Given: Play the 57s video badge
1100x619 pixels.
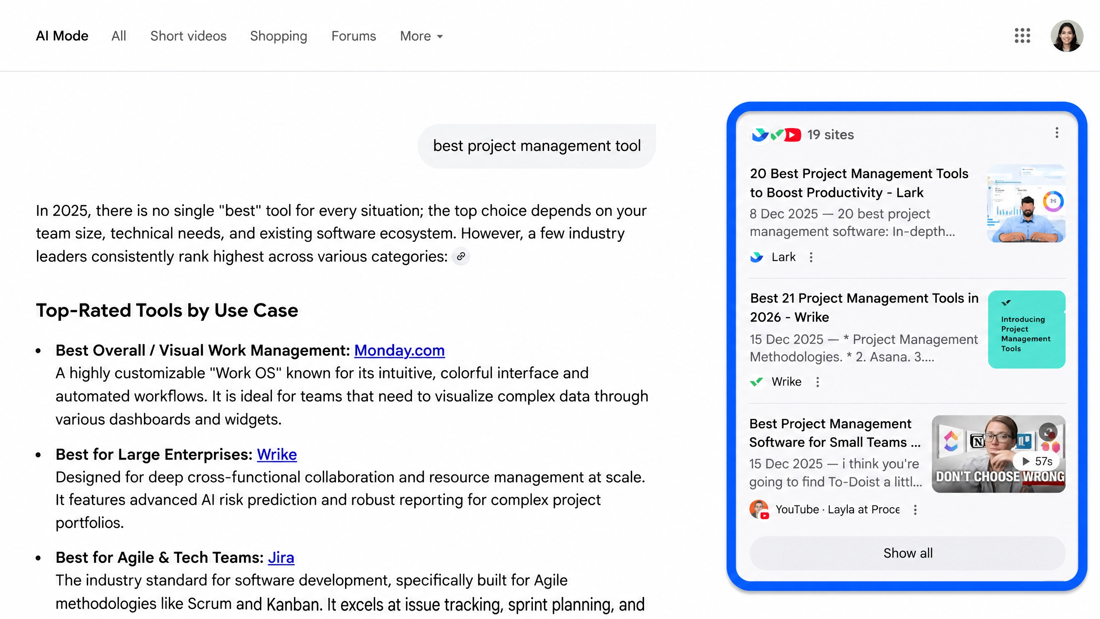Looking at the screenshot, I should (x=1037, y=461).
